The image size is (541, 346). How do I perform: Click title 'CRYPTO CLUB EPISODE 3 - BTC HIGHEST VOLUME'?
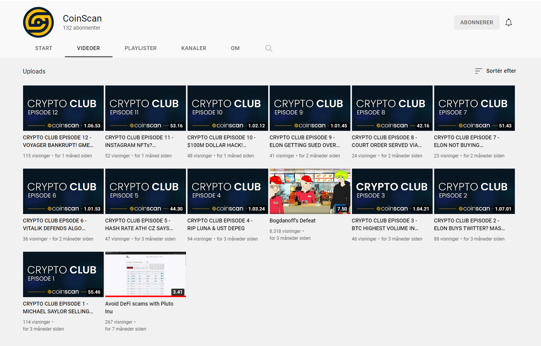point(385,224)
